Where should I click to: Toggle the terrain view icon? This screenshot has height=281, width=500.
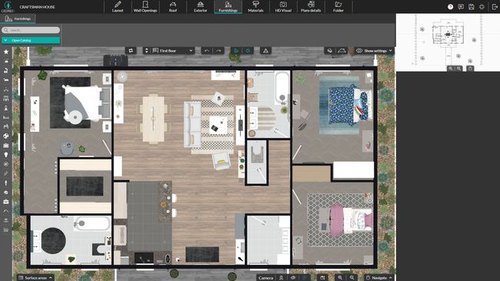click(342, 51)
